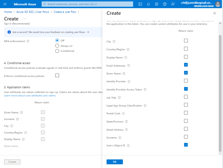Image resolution: width=223 pixels, height=168 pixels.
Task: Click info icon beside User's Object ID
Action: coord(128,145)
